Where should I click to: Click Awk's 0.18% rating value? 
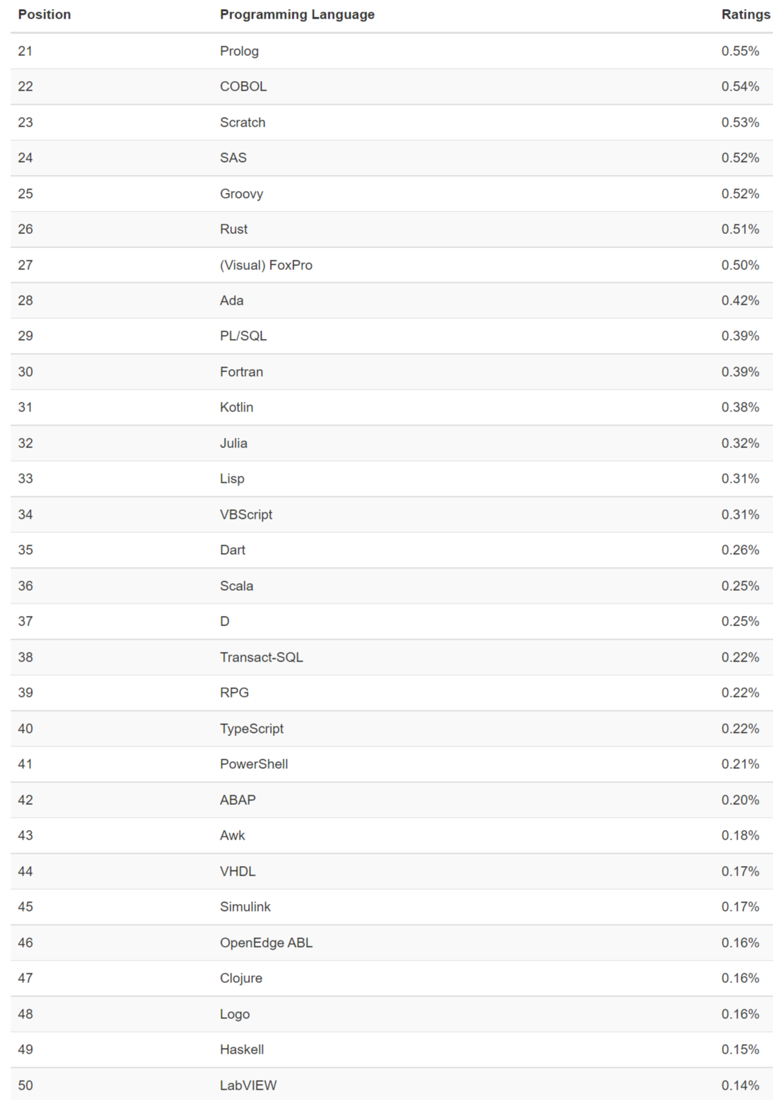pos(740,835)
